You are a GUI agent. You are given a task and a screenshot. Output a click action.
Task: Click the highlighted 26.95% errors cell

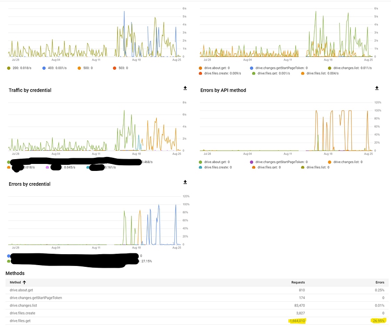click(x=378, y=321)
